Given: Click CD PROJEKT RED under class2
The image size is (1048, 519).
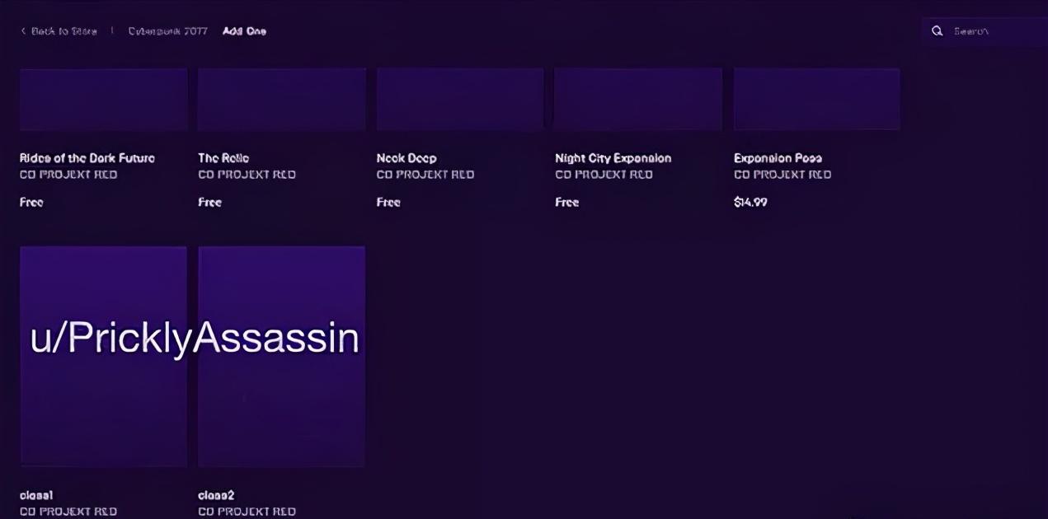Looking at the screenshot, I should click(247, 512).
